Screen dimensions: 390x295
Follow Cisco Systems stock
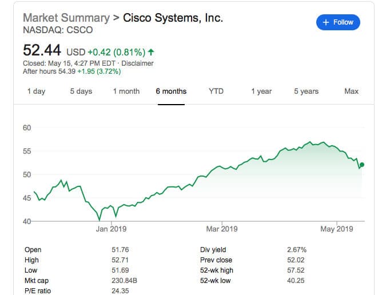(x=338, y=22)
